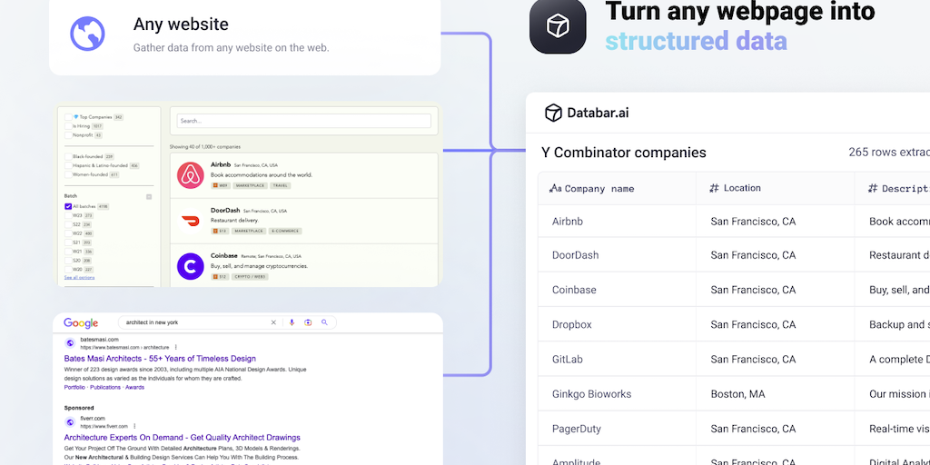Click the Databar.ai logo in table header
This screenshot has width=930, height=465.
click(587, 113)
